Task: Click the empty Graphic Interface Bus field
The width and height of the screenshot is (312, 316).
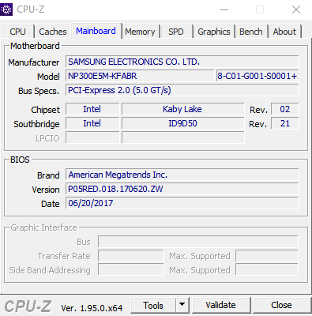Action: point(198,242)
